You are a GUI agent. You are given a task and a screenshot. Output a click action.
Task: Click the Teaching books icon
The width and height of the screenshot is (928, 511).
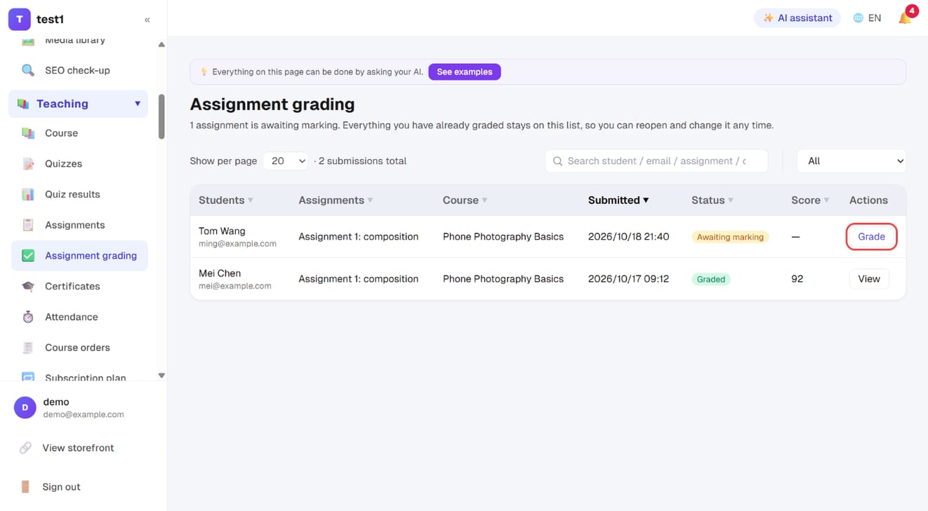click(x=23, y=104)
